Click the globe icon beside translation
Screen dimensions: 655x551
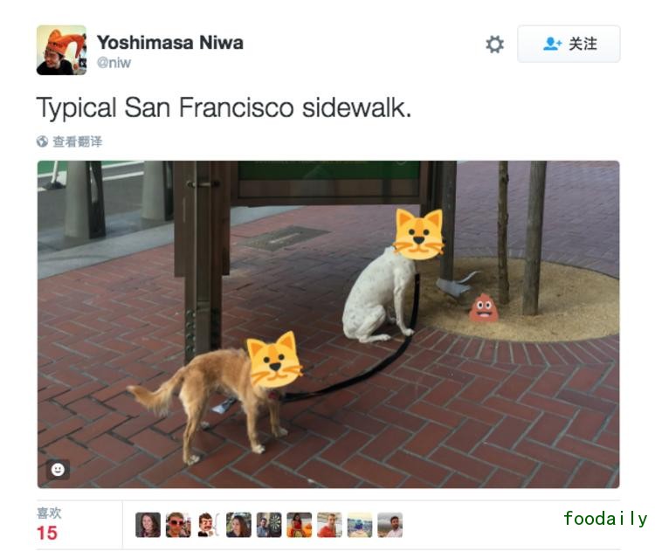coord(42,141)
